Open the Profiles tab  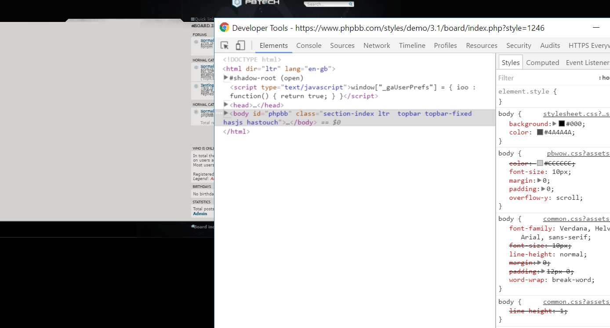445,46
